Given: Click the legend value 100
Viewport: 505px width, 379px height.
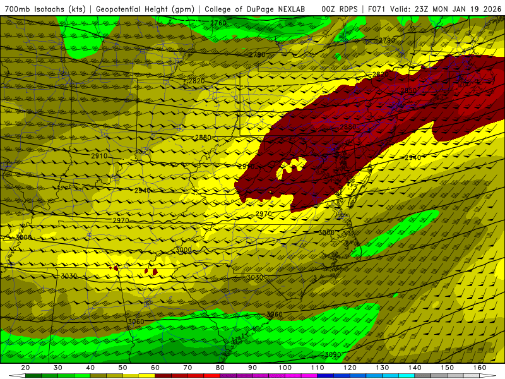Looking at the screenshot, I should pos(285,368).
